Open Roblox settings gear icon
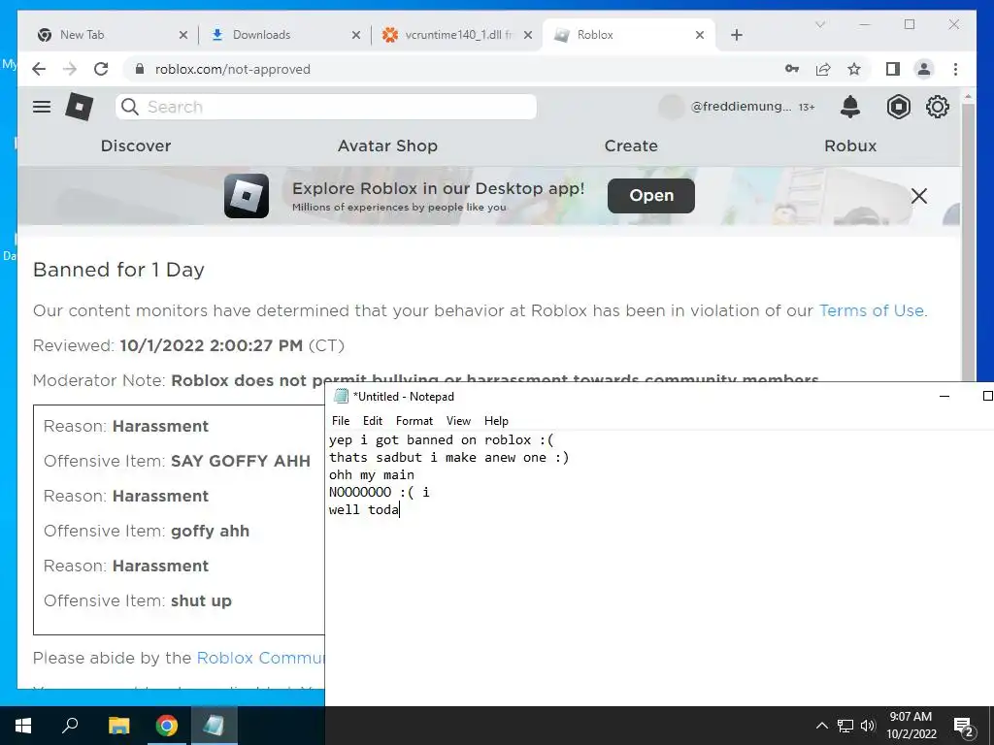This screenshot has width=994, height=745. [x=938, y=107]
